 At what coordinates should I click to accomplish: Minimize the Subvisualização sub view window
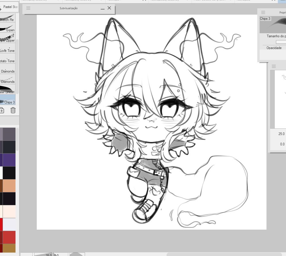103,9
